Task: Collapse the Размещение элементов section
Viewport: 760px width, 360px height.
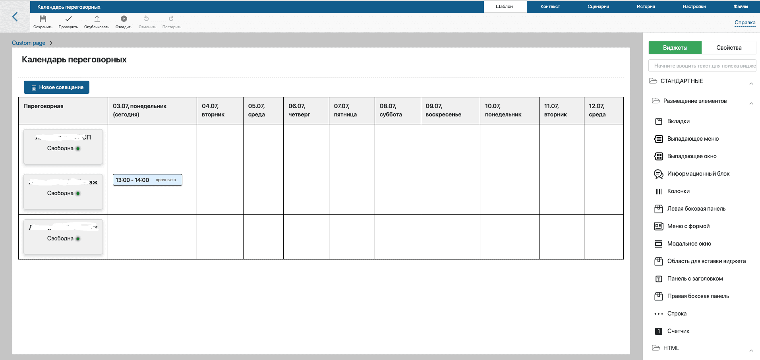Action: pyautogui.click(x=751, y=103)
